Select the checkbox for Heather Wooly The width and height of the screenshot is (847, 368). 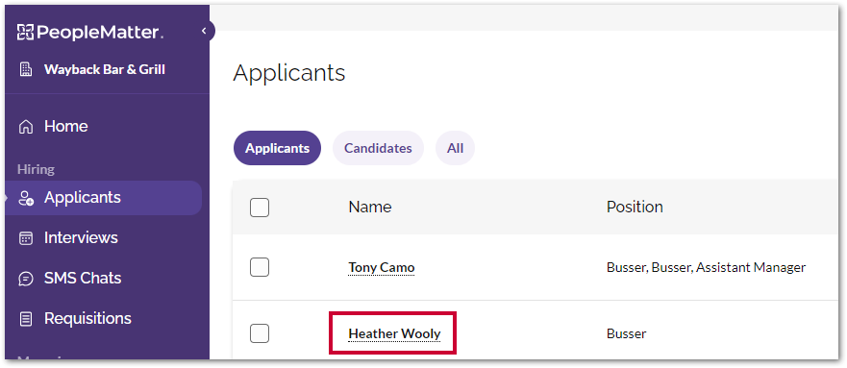(x=260, y=333)
